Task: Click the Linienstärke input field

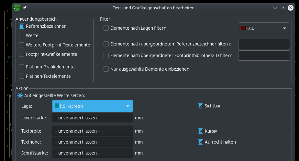Action: pos(93,118)
